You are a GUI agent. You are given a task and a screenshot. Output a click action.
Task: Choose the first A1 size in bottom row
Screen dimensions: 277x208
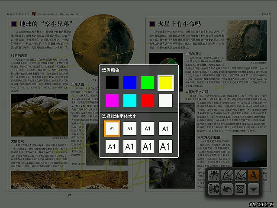click(112, 146)
